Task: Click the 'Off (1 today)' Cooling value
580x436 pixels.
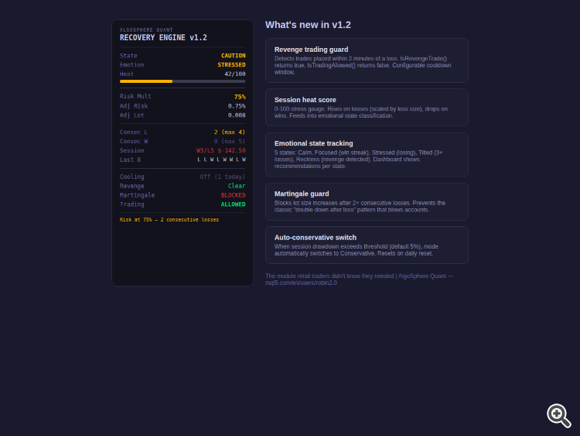Action: point(223,177)
